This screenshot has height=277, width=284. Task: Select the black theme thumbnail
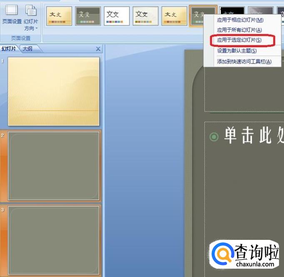pos(232,10)
